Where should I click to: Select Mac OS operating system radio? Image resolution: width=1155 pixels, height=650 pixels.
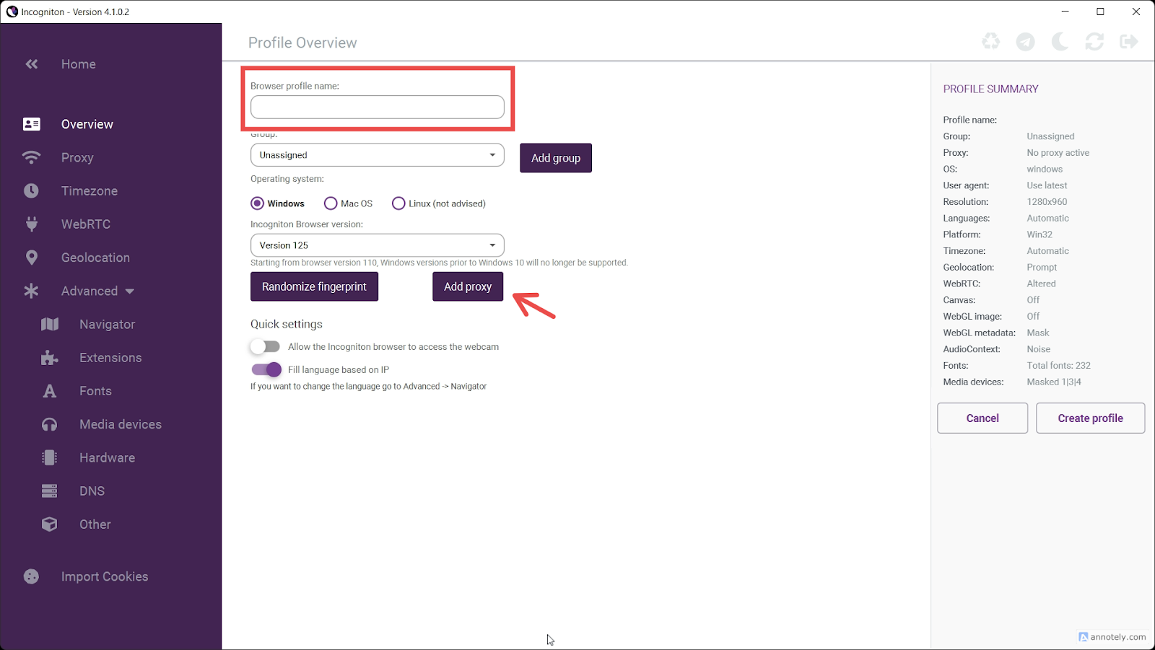(331, 203)
